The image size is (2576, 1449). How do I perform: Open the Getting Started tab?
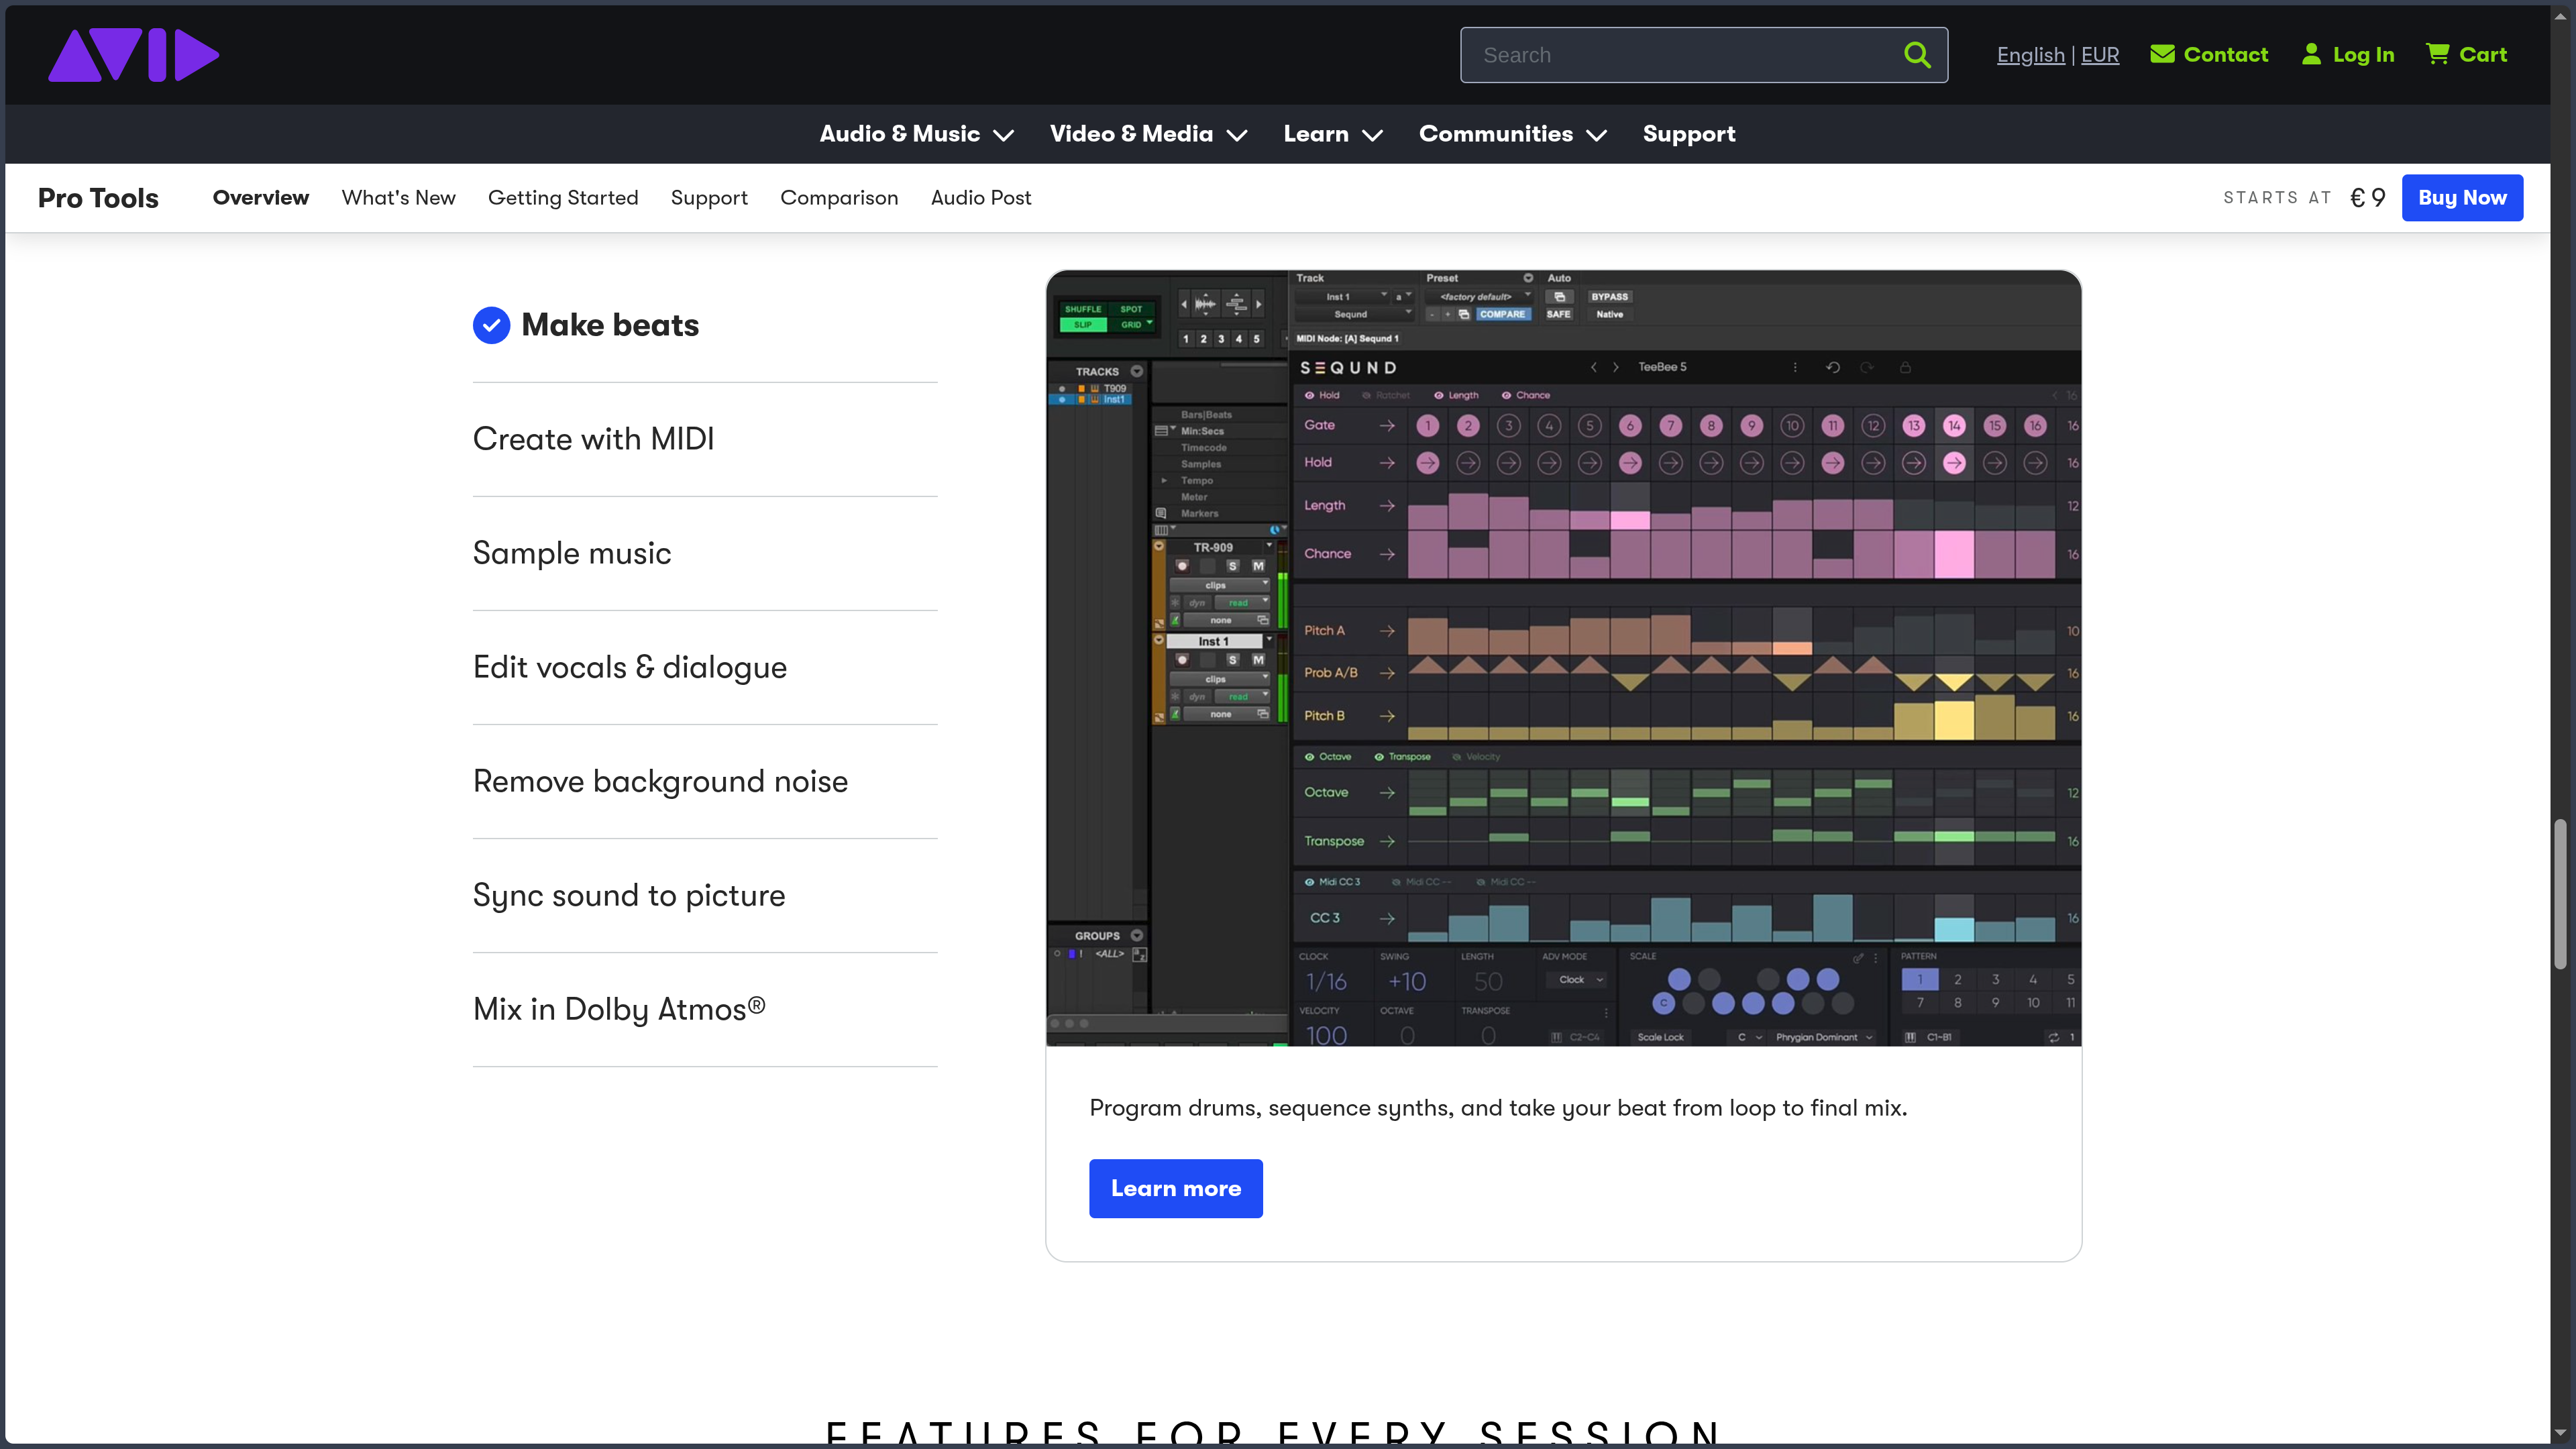pyautogui.click(x=563, y=198)
